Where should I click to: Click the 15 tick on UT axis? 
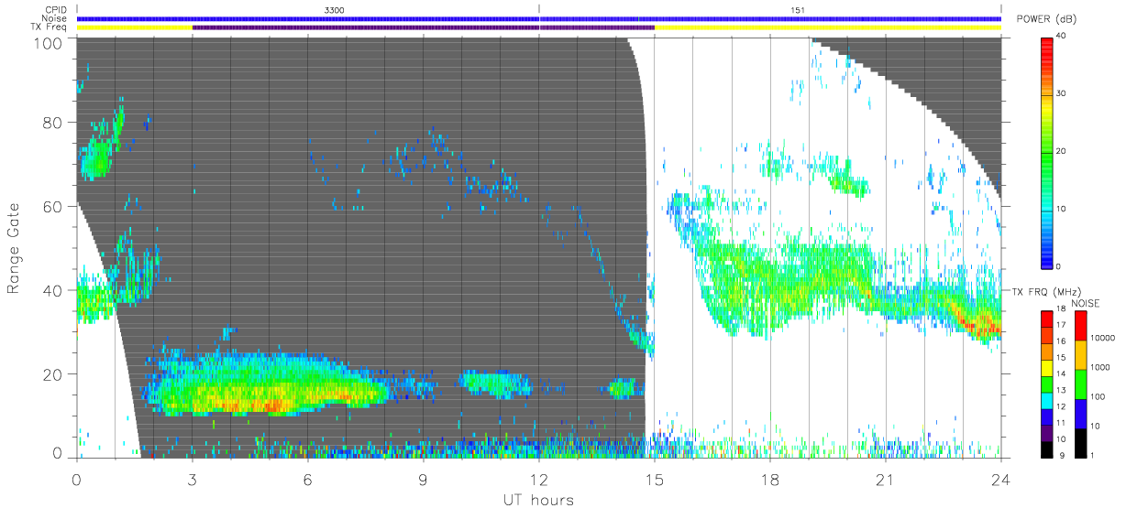click(x=655, y=479)
